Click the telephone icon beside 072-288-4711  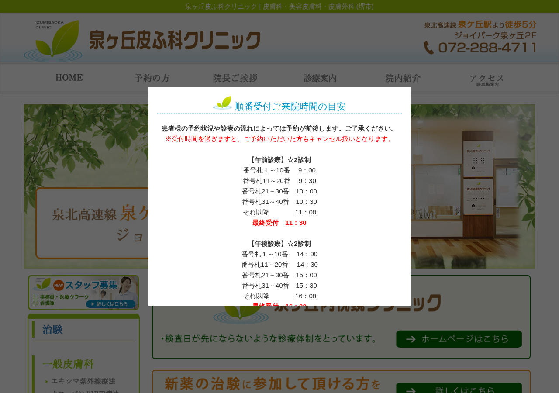coord(429,48)
